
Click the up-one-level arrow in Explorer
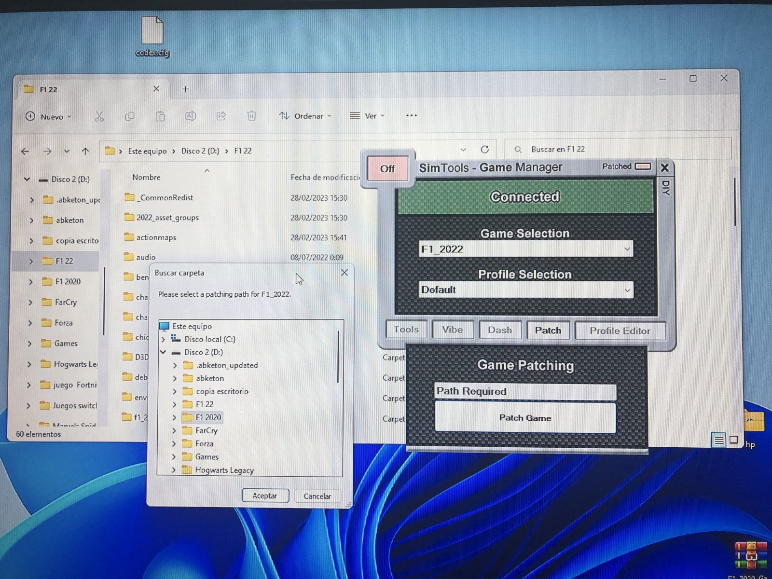(x=85, y=152)
